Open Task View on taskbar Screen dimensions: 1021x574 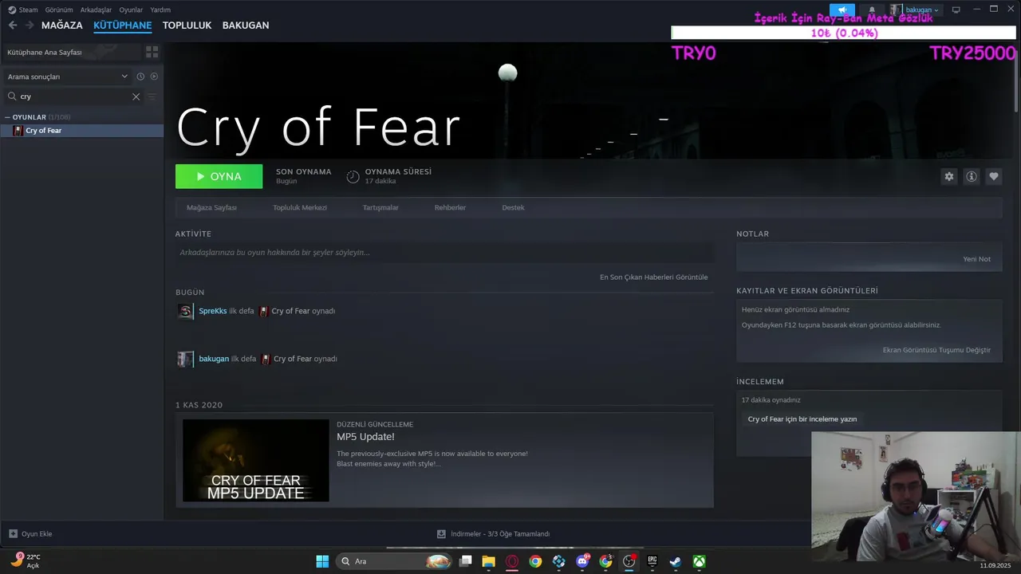click(466, 561)
